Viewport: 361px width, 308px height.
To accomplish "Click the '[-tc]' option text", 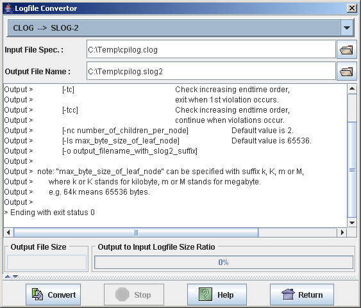I will coord(68,90).
